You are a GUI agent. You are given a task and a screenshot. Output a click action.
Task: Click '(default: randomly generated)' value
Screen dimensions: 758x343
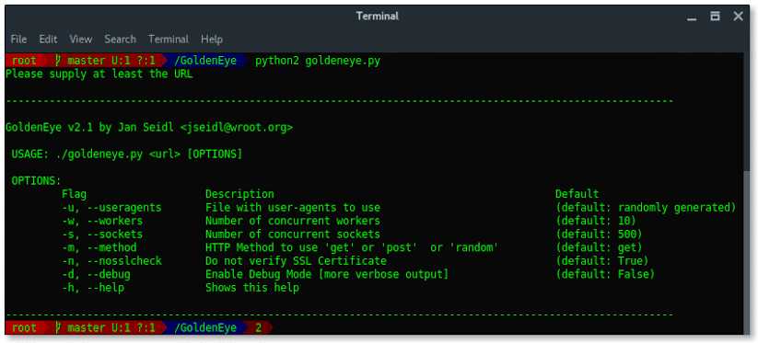(x=646, y=208)
